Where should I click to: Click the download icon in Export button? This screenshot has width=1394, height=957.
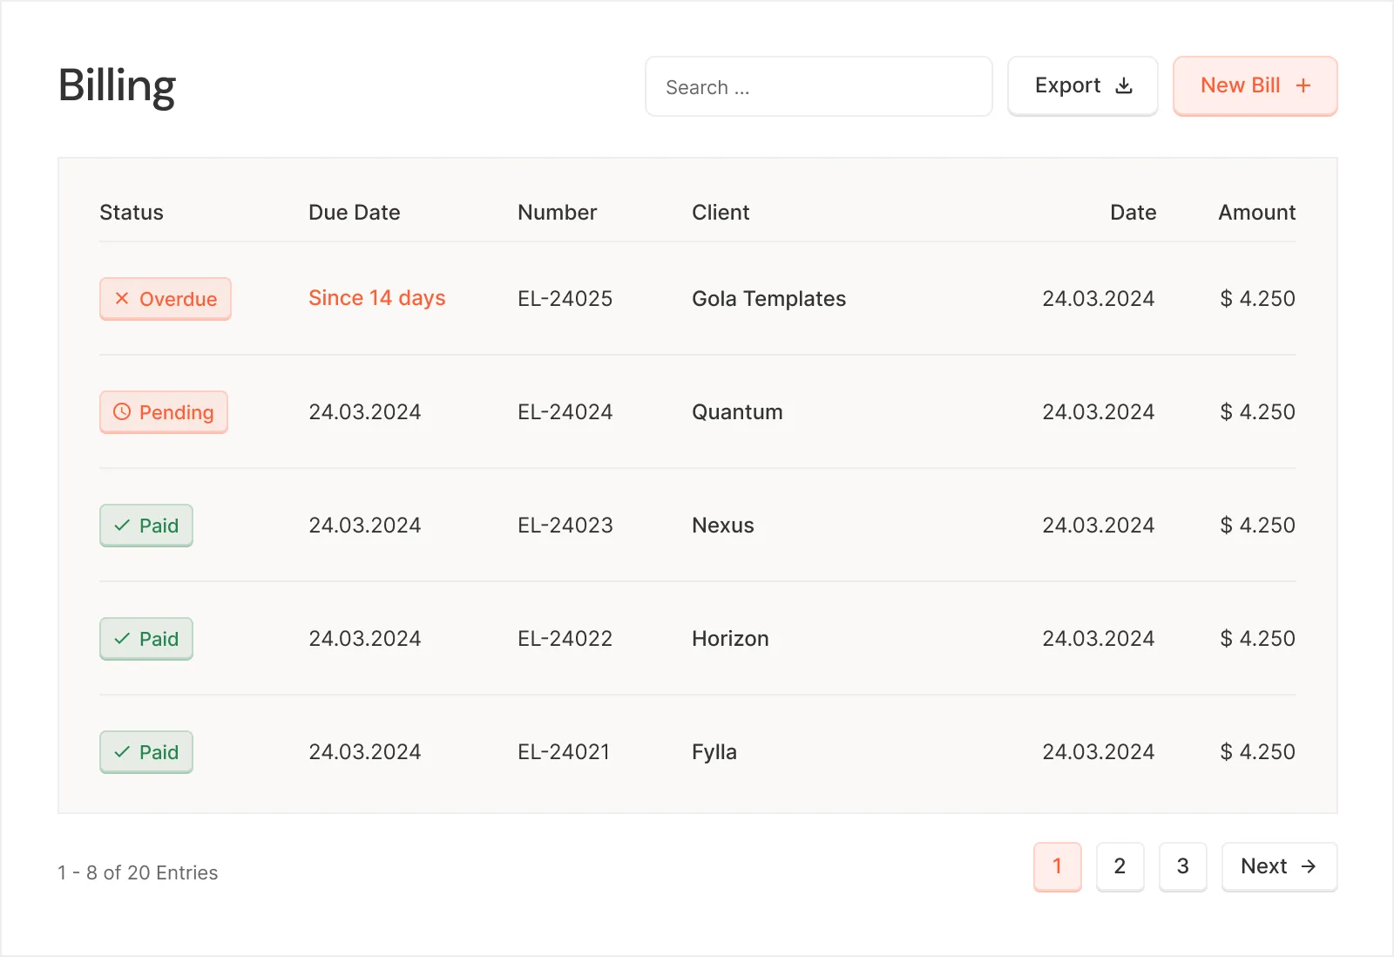pos(1124,85)
